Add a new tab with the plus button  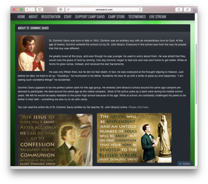click(x=196, y=11)
